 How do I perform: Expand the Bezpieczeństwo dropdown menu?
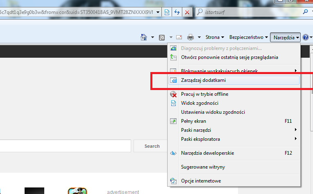pos(249,37)
